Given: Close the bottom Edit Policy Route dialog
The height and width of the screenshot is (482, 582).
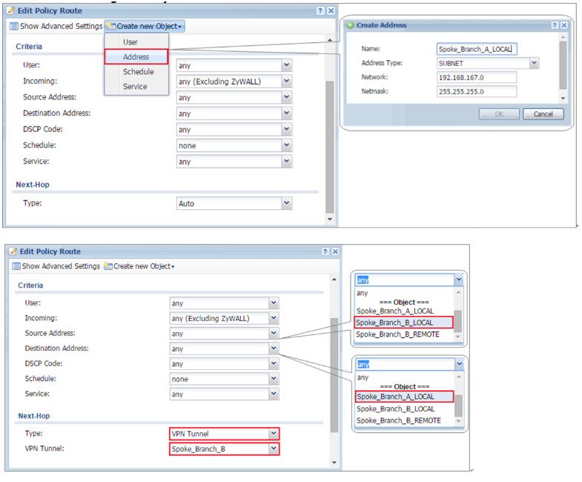Looking at the screenshot, I should [x=334, y=252].
